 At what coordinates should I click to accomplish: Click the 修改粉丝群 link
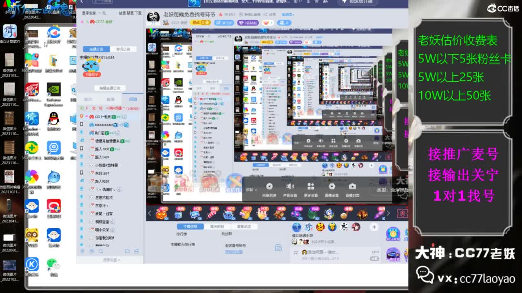[x=234, y=251]
